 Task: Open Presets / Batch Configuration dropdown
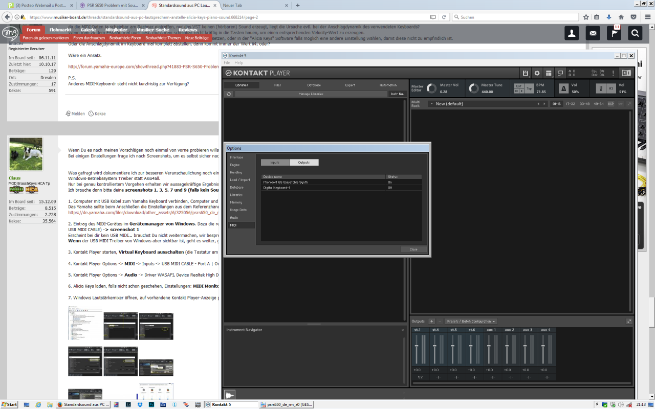471,322
